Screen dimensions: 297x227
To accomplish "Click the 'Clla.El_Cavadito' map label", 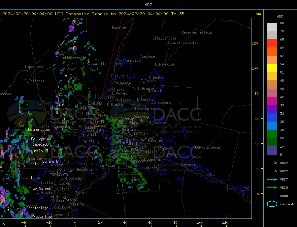I will [182, 43].
